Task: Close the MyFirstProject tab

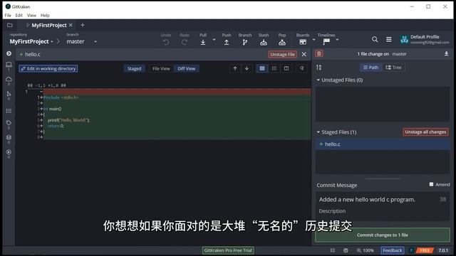Action: [x=71, y=26]
